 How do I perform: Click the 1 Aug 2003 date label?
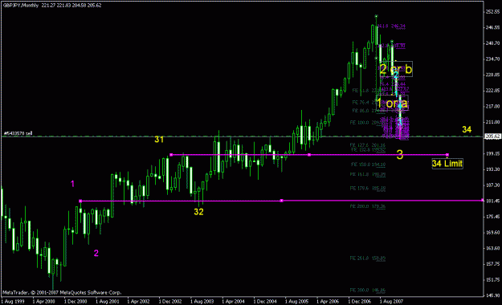click(x=202, y=302)
